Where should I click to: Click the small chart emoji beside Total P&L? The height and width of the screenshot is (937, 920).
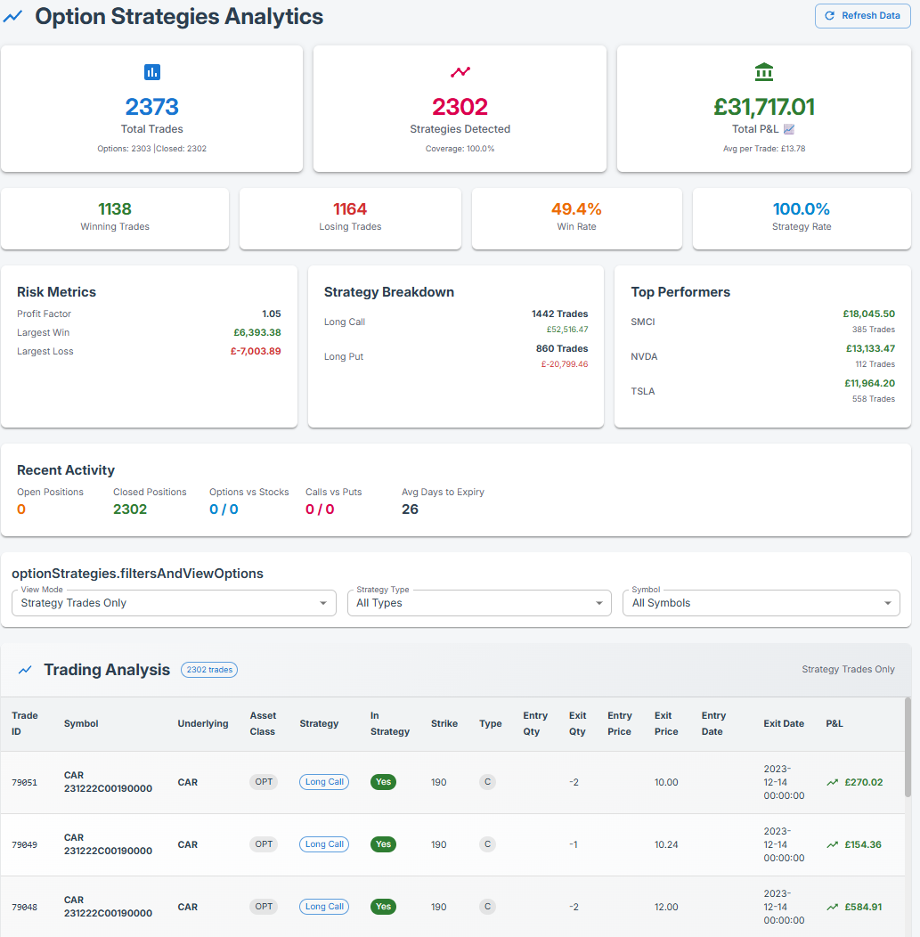tap(789, 129)
